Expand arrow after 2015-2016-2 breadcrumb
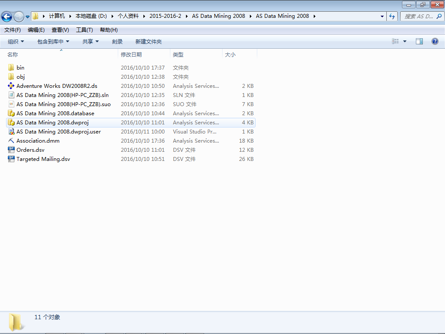Image resolution: width=445 pixels, height=334 pixels. click(x=187, y=16)
